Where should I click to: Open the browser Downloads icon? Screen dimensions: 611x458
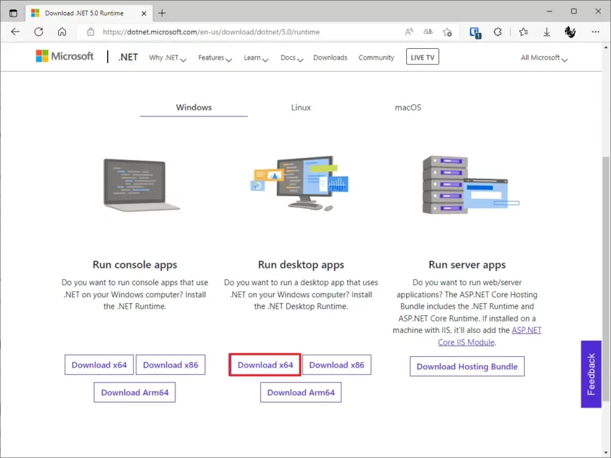click(x=547, y=32)
